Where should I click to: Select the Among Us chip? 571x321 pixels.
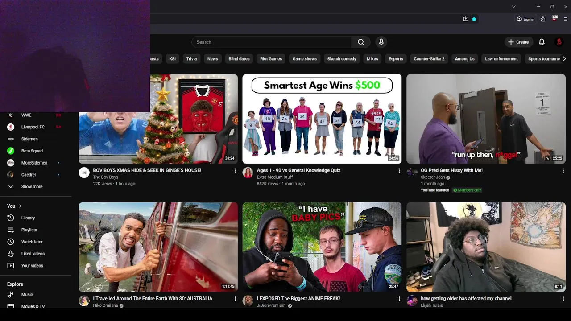pos(465,59)
